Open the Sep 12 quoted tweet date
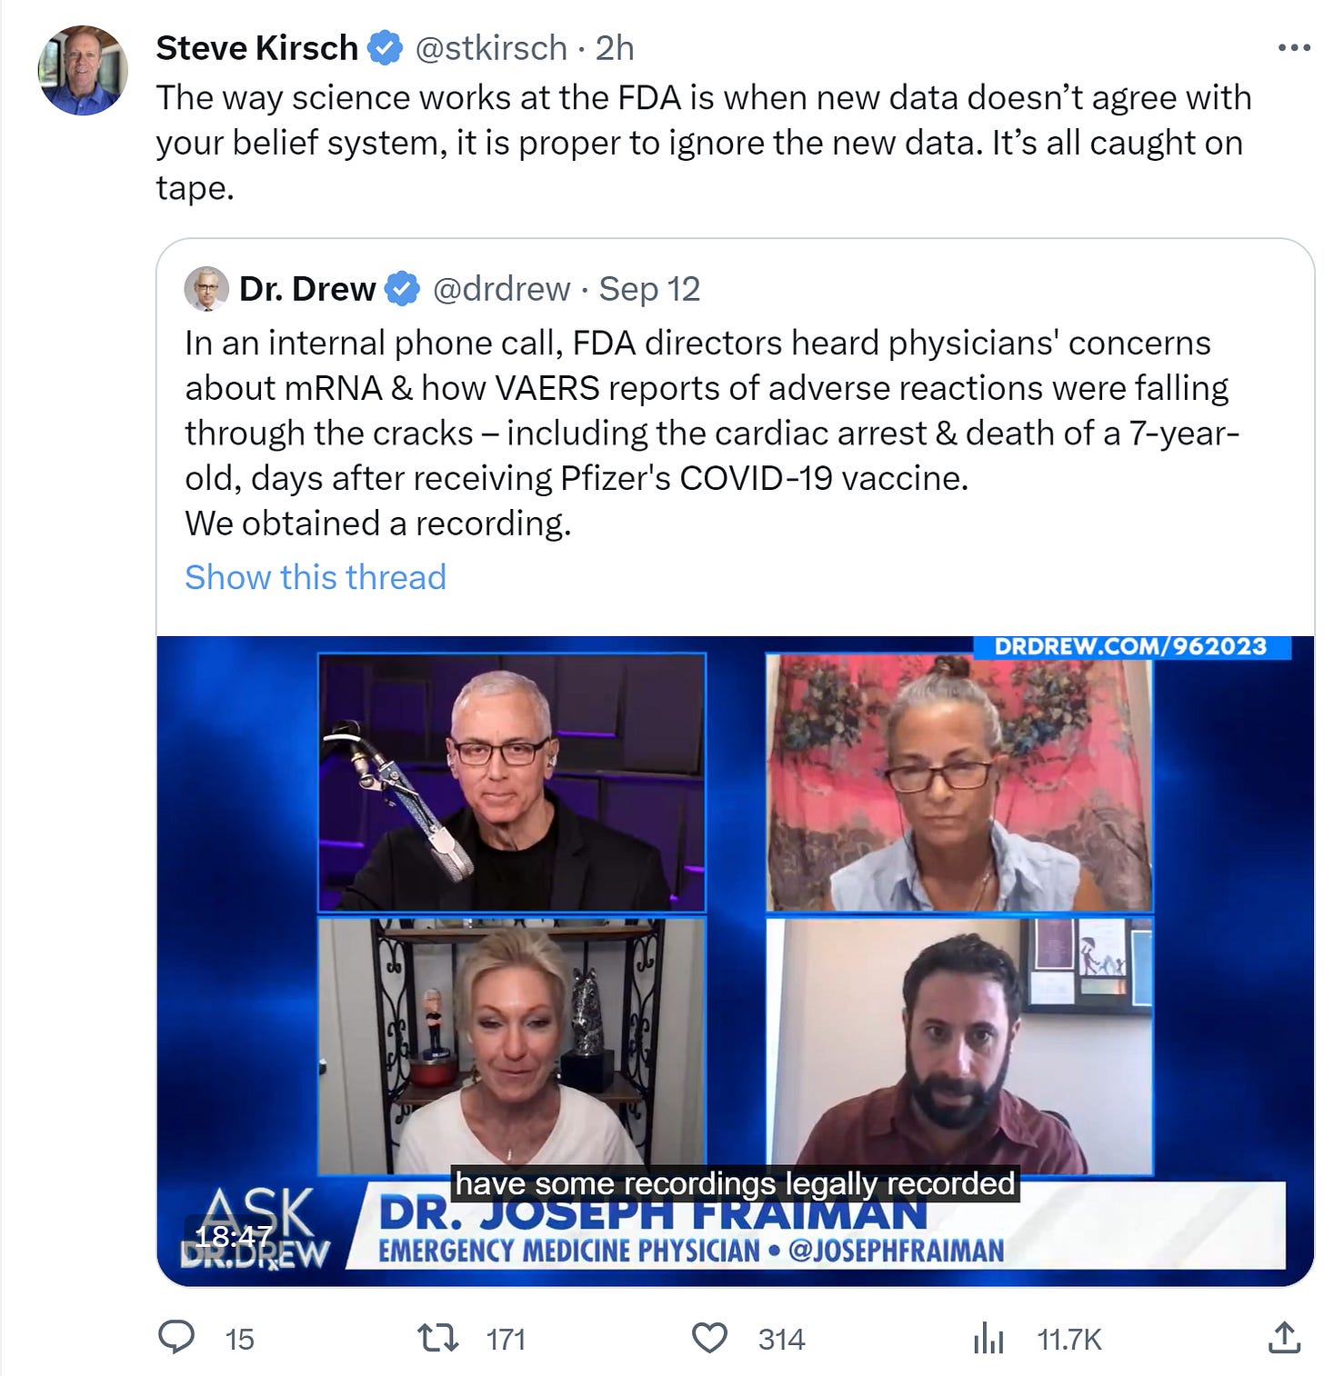Screen dimensions: 1324x1376 (x=649, y=289)
